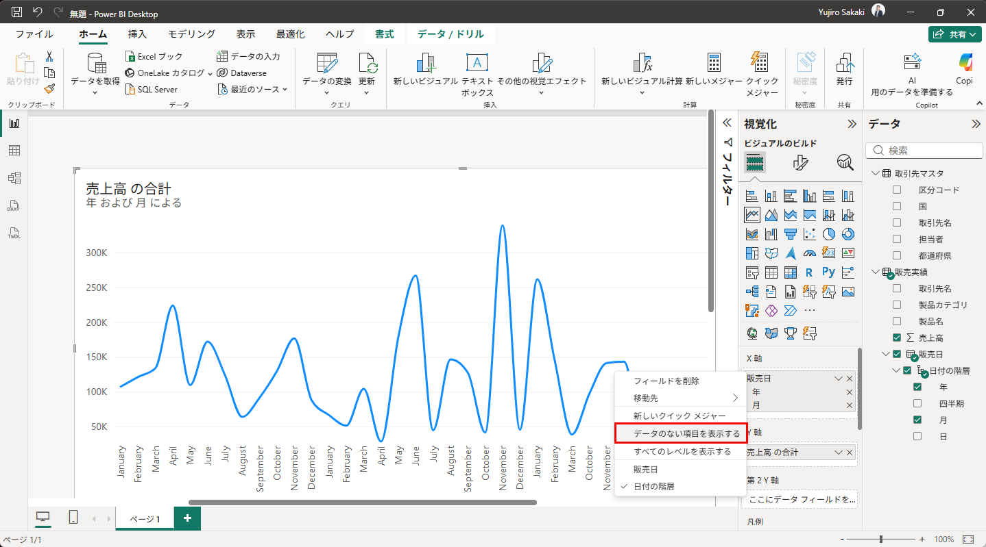The height and width of the screenshot is (547, 986).
Task: Collapse the 視覚化 pane with the double chevron
Action: tap(852, 124)
